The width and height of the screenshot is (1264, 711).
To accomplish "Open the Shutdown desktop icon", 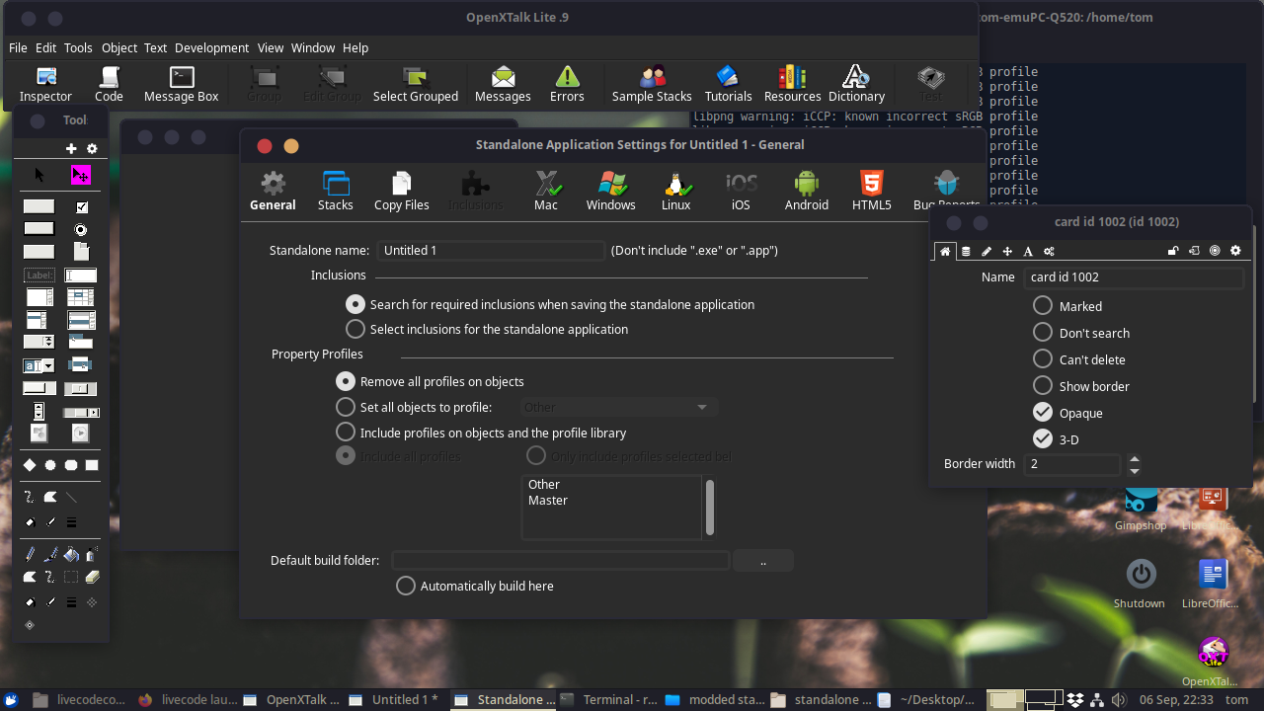I will 1141,583.
